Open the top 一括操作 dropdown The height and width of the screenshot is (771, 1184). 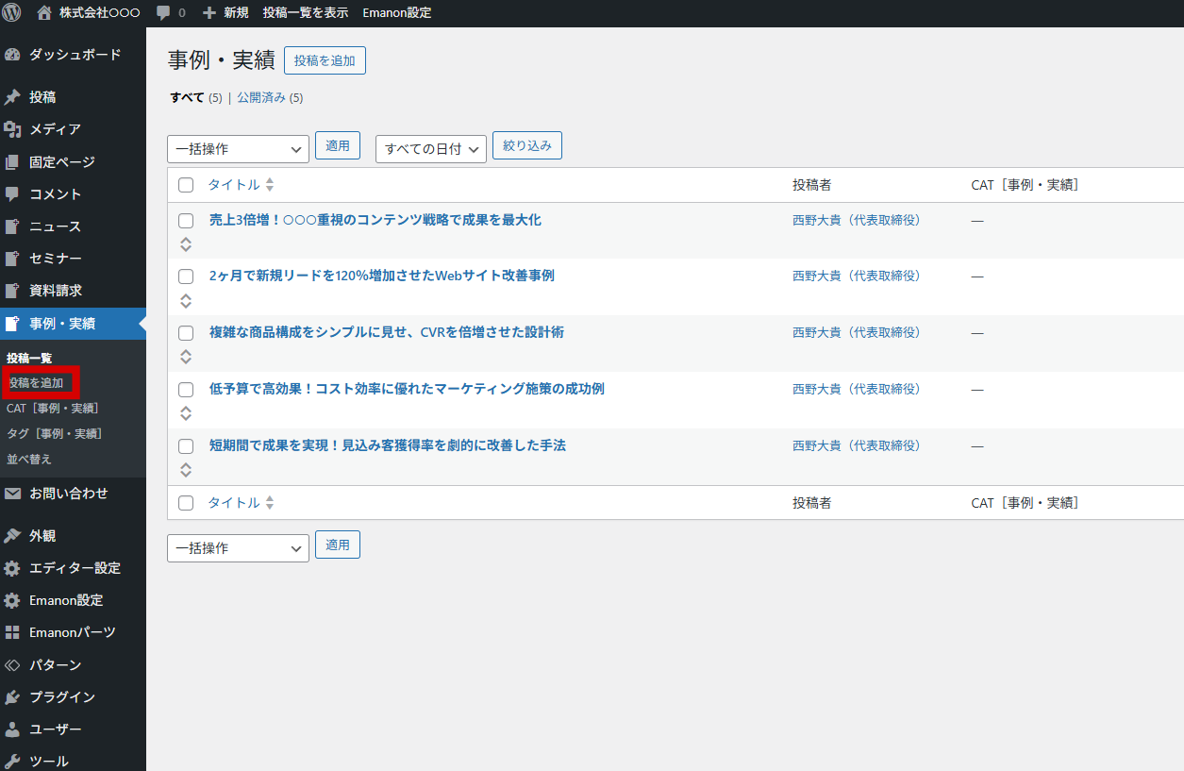[238, 149]
